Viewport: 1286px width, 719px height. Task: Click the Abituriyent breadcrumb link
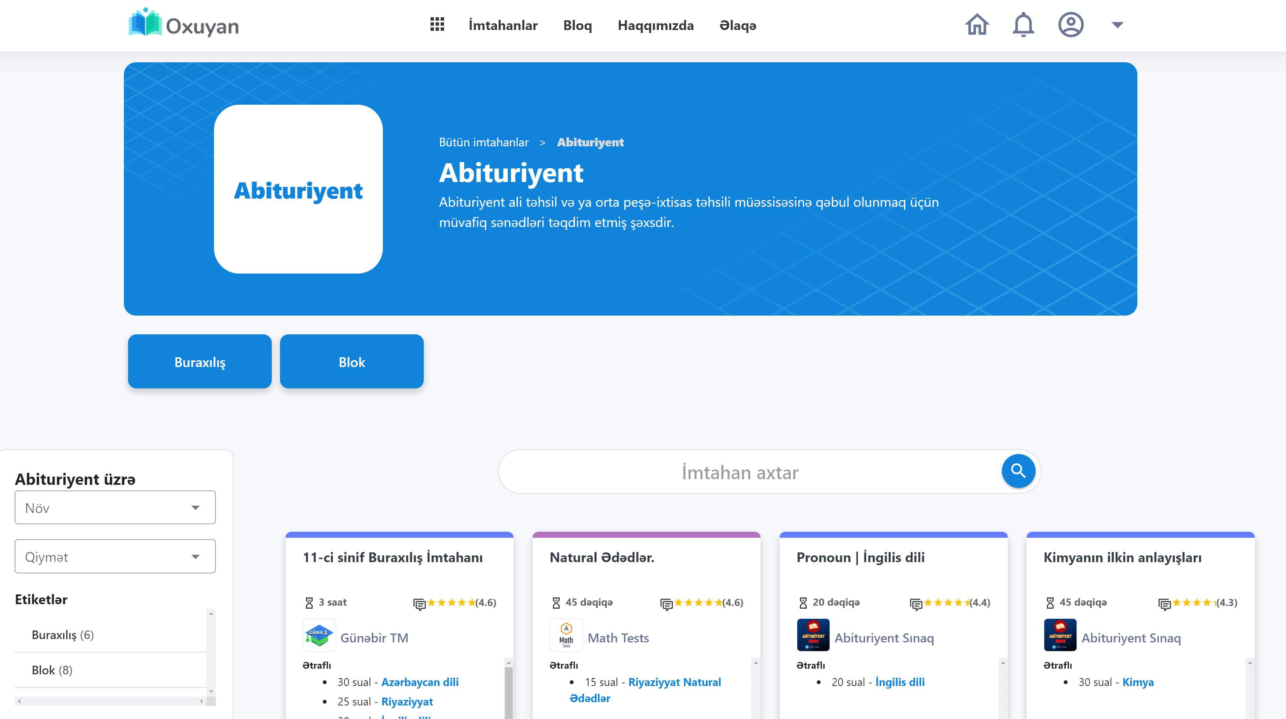pos(590,142)
